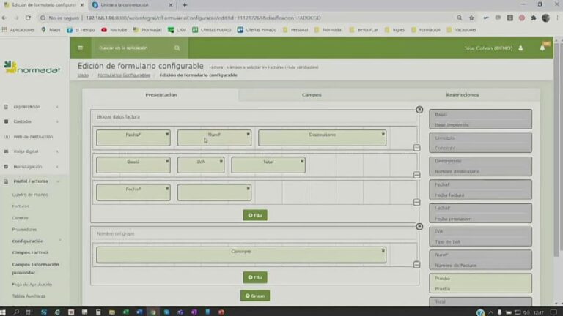Add a Fila to the first group

click(255, 215)
